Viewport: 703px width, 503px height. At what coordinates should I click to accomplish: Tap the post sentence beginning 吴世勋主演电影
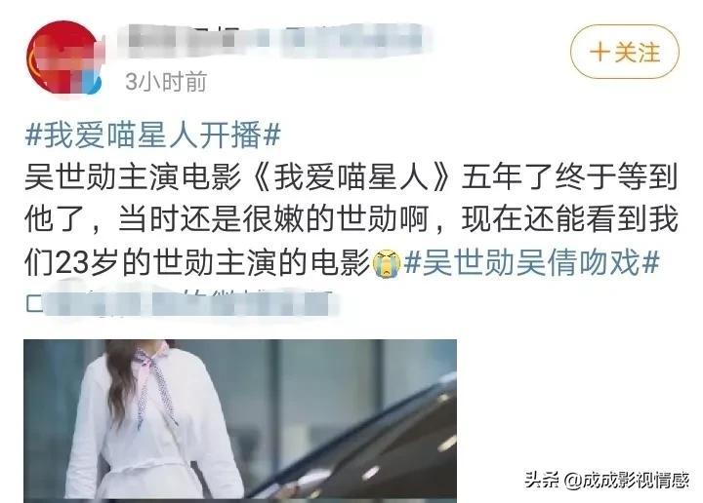coord(351,220)
